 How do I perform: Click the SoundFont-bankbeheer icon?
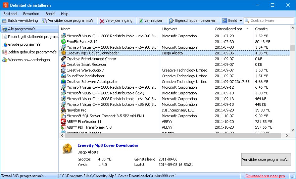(63, 76)
